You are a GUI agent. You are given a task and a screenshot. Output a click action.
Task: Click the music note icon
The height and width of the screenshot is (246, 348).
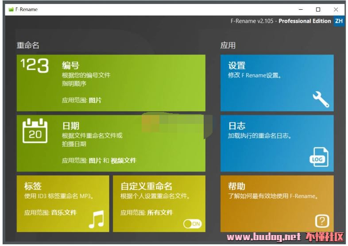[x=97, y=219]
